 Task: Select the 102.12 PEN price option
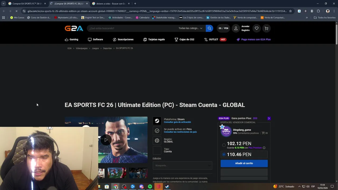pyautogui.click(x=224, y=145)
